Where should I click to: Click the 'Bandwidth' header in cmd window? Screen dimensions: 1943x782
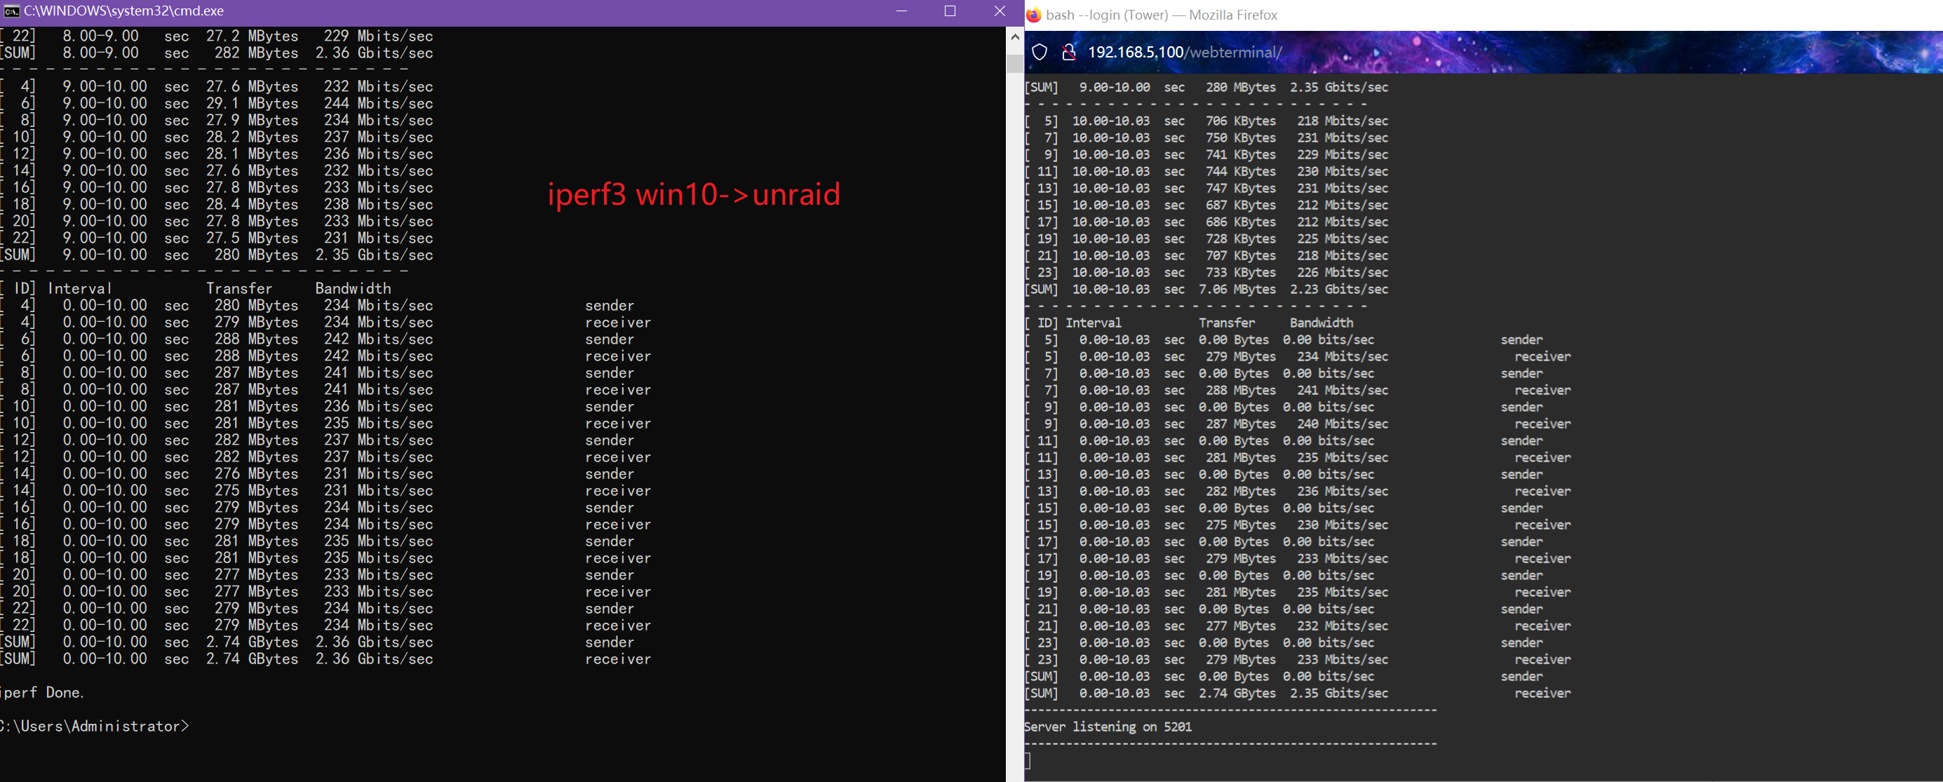coord(353,289)
